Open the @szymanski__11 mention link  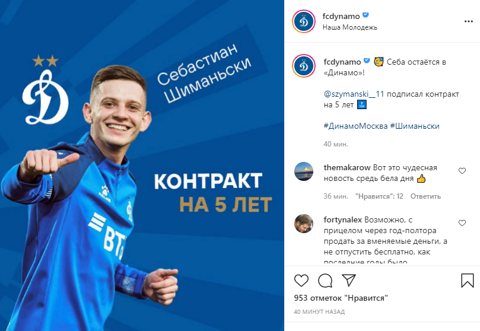pos(354,94)
